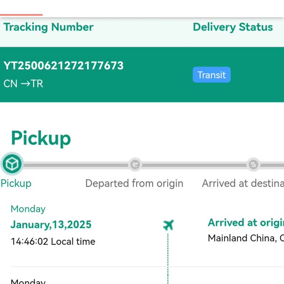Image resolution: width=284 pixels, height=284 pixels.
Task: Click the green airplane timeline icon
Action: (x=168, y=224)
